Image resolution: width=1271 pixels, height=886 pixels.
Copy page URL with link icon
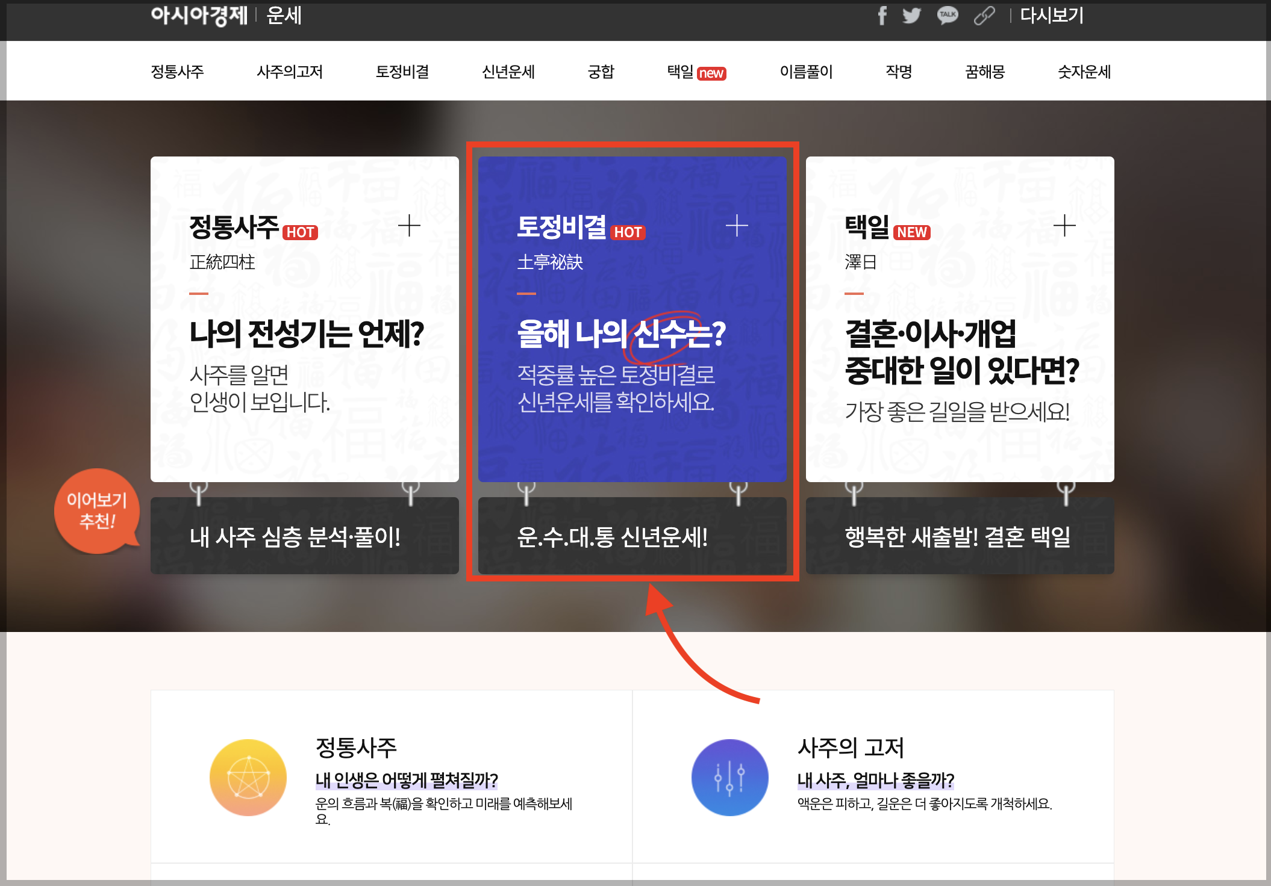pyautogui.click(x=984, y=16)
